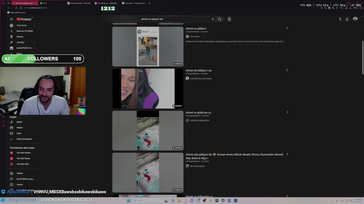Open 'Ahmet niye gülüyon lan' thumbnail
Viewport: 364px width, 204px height.
(148, 173)
